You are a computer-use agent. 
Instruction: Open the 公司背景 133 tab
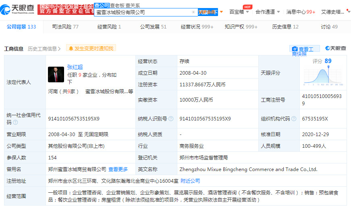click(x=21, y=27)
